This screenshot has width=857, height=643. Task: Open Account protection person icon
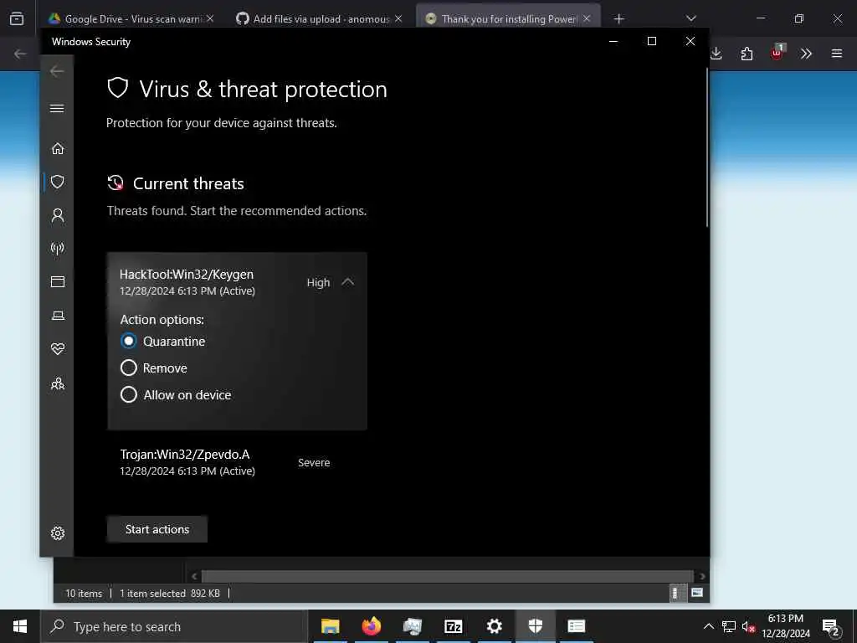[58, 215]
